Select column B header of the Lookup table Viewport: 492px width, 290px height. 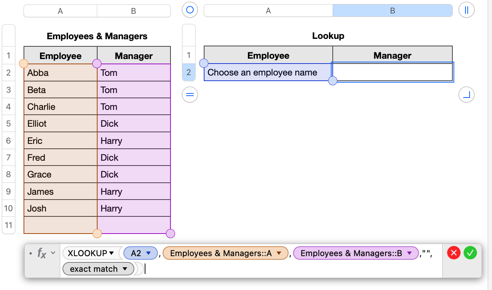point(393,10)
